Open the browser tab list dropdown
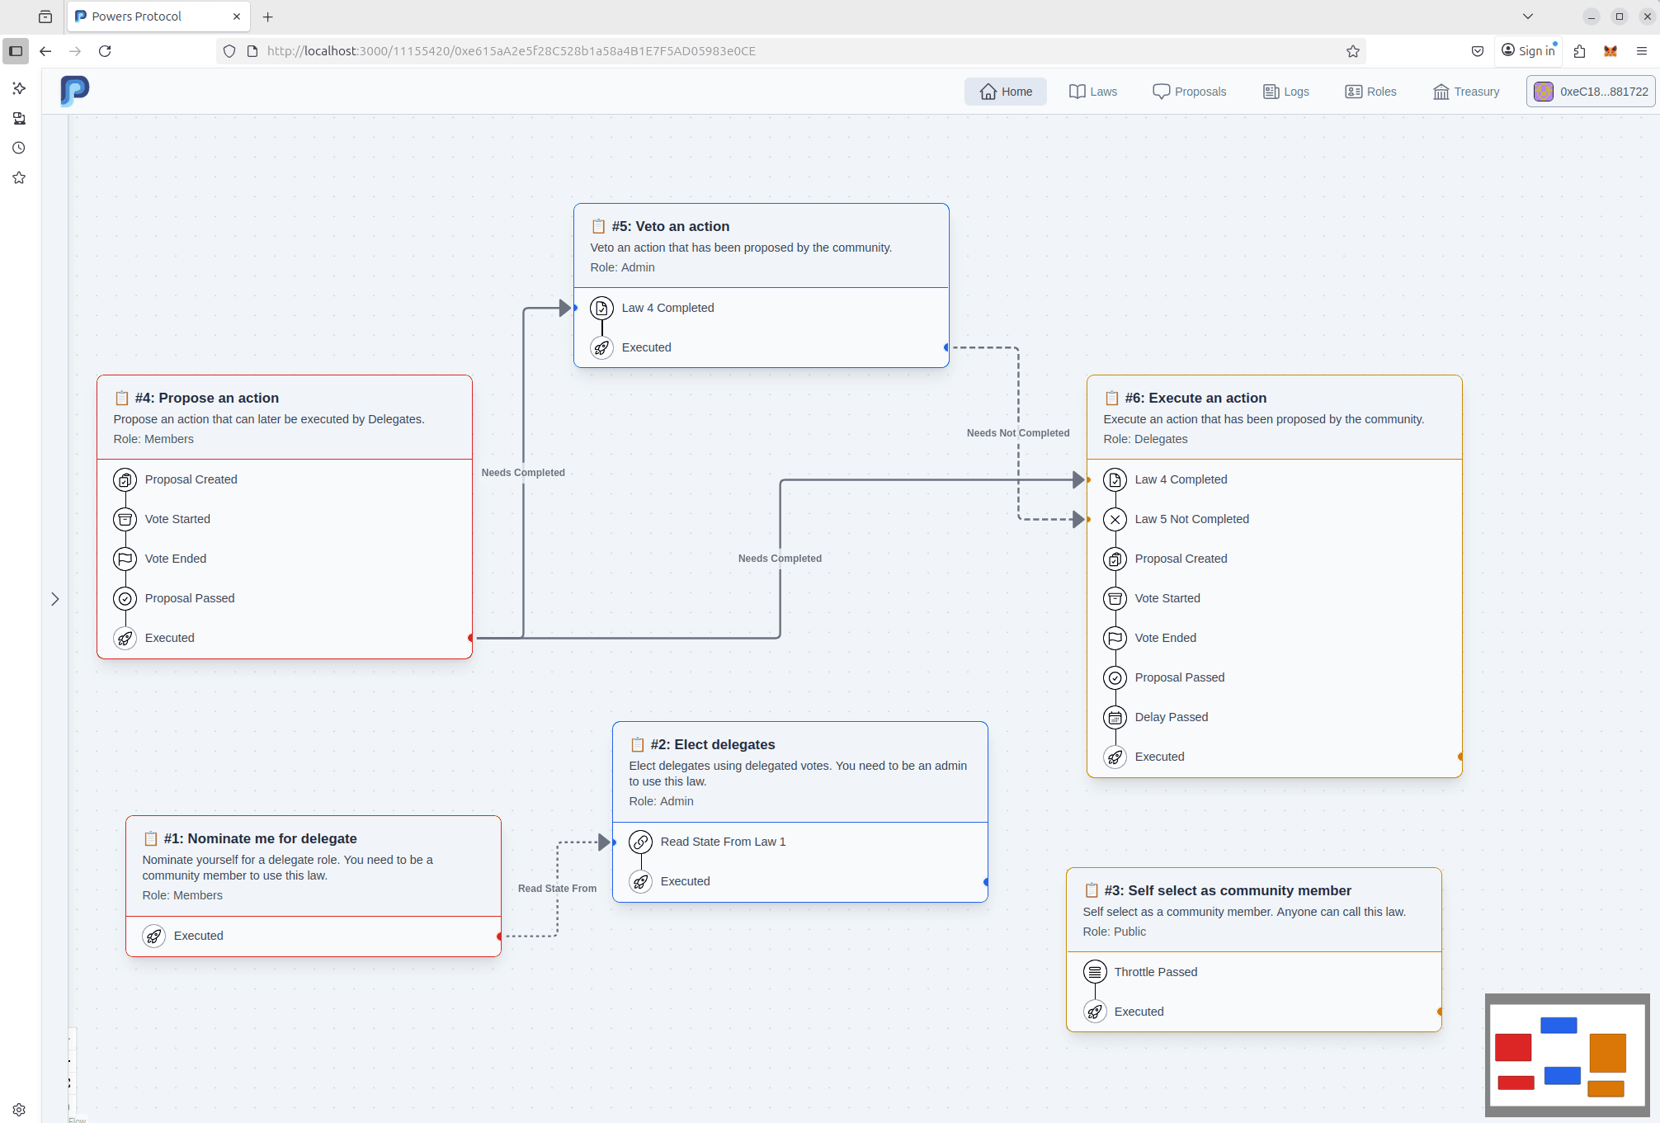1660x1123 pixels. (x=1527, y=17)
